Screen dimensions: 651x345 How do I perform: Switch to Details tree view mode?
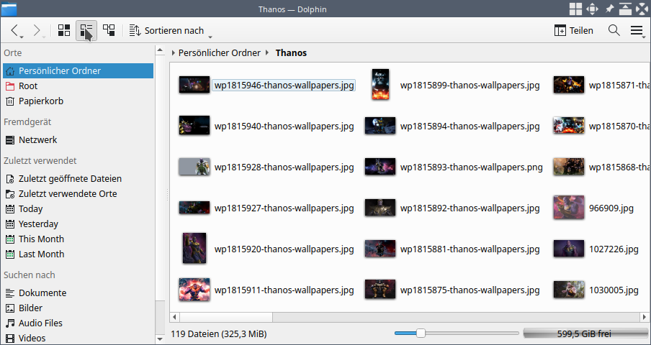coord(109,31)
